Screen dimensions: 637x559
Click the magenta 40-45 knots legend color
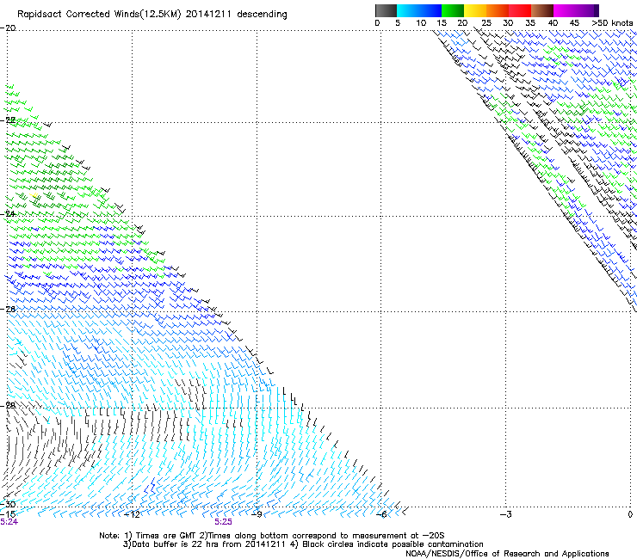[x=565, y=10]
